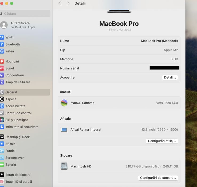Screen dimensions: 197x187
Task: Click the Accesibilitate icon
Action: tap(2, 106)
